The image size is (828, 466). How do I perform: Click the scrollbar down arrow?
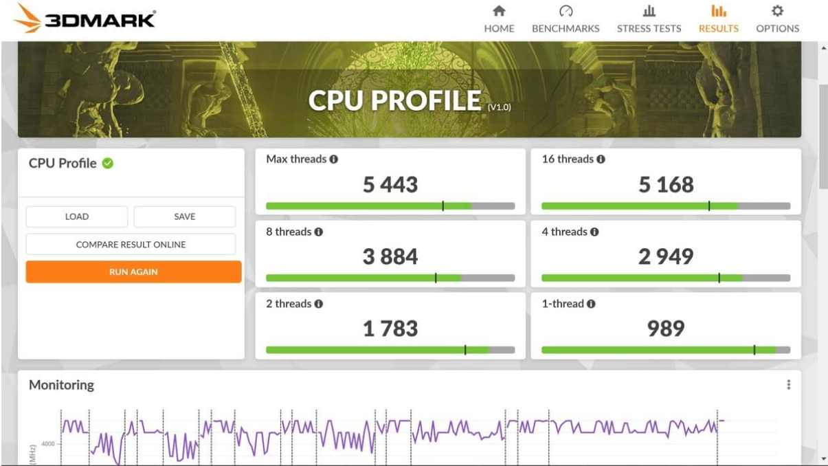pyautogui.click(x=823, y=458)
